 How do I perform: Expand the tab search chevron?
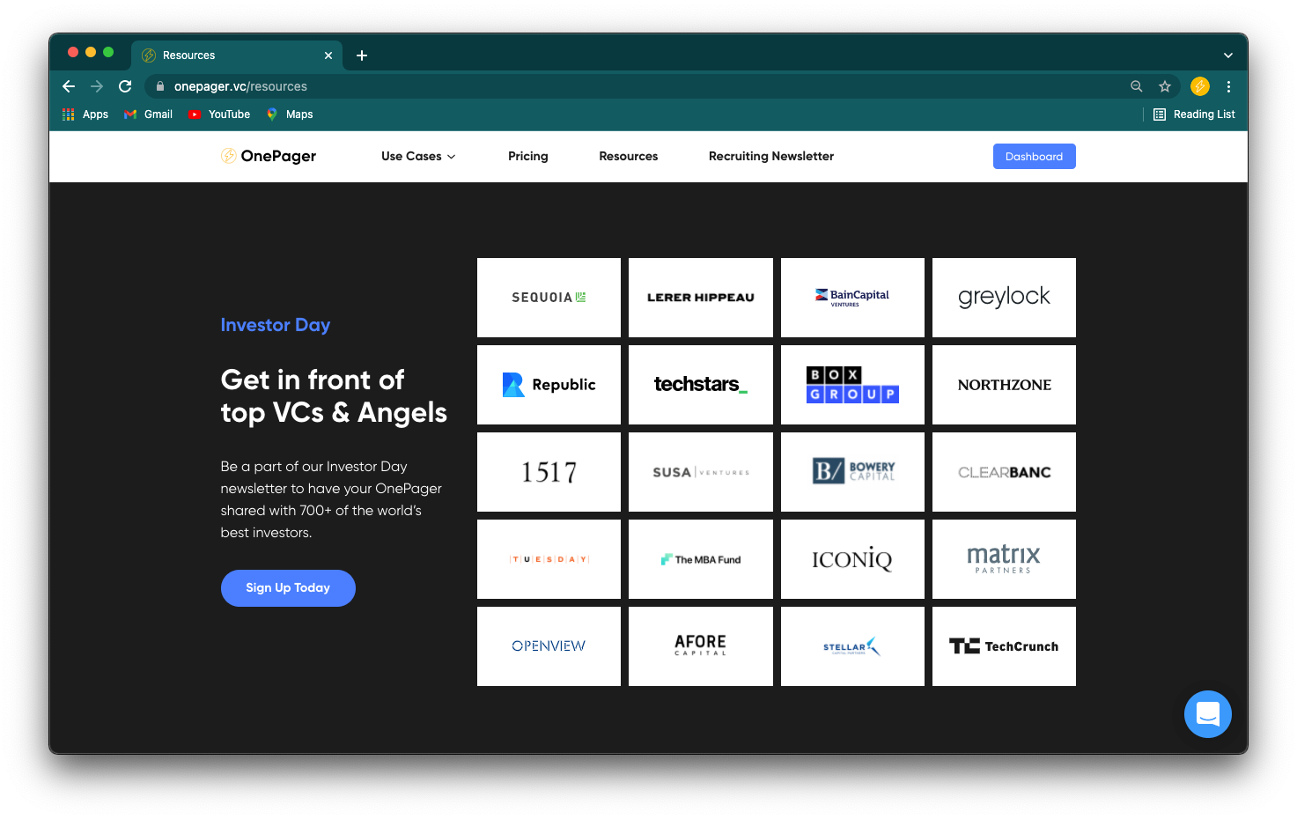pyautogui.click(x=1228, y=55)
